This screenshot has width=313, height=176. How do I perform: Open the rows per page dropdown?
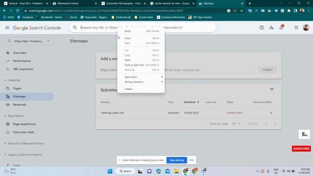[236, 124]
